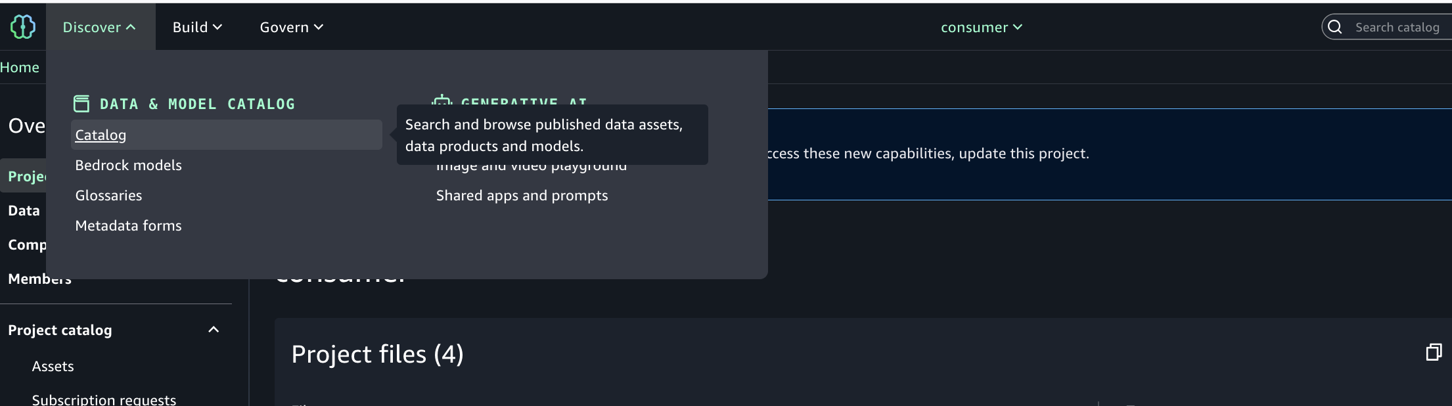Collapse the Project catalog section

[214, 330]
